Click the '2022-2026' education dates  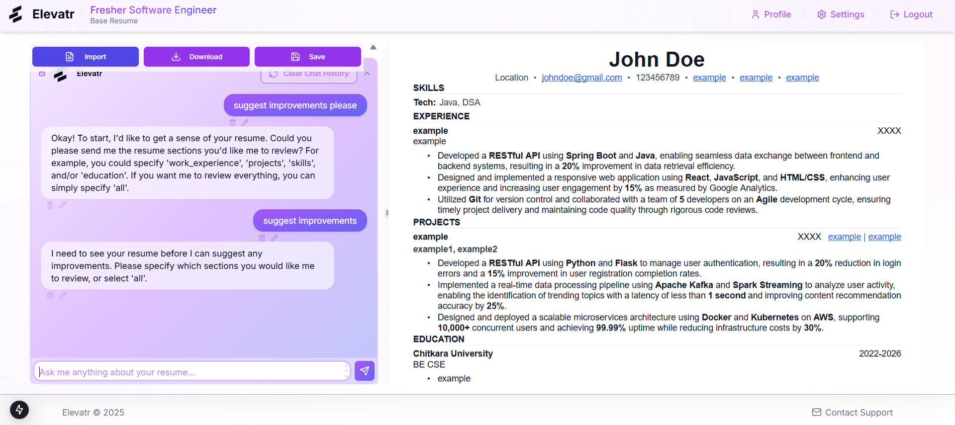point(880,353)
